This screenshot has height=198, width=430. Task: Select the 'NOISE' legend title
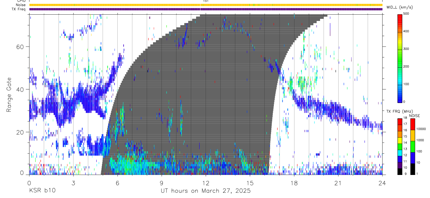[415, 116]
